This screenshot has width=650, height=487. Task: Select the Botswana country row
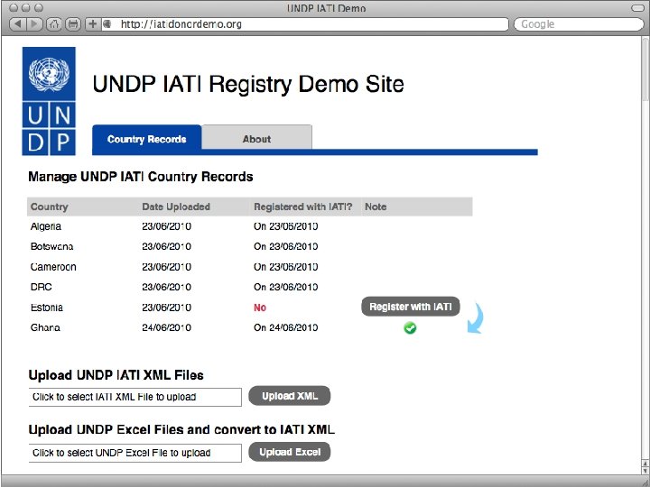pos(249,246)
